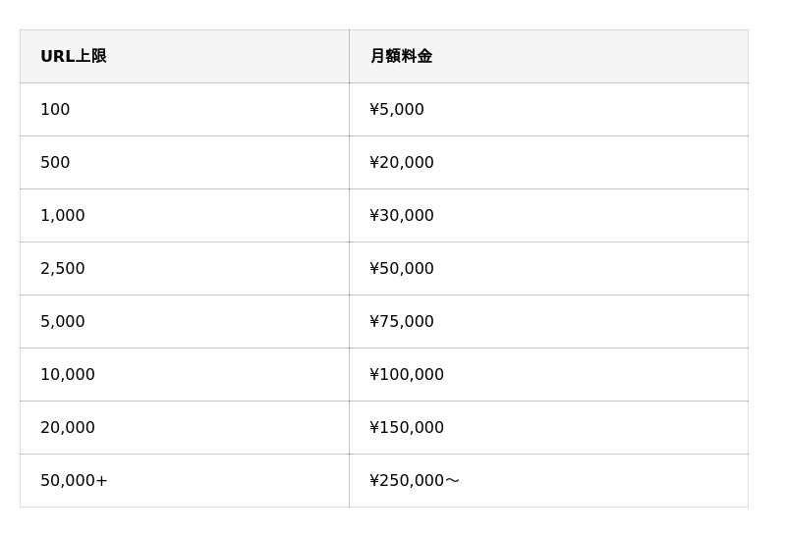Click the yen symbol in the ¥100,000 cell
The width and height of the screenshot is (786, 537).
click(374, 375)
